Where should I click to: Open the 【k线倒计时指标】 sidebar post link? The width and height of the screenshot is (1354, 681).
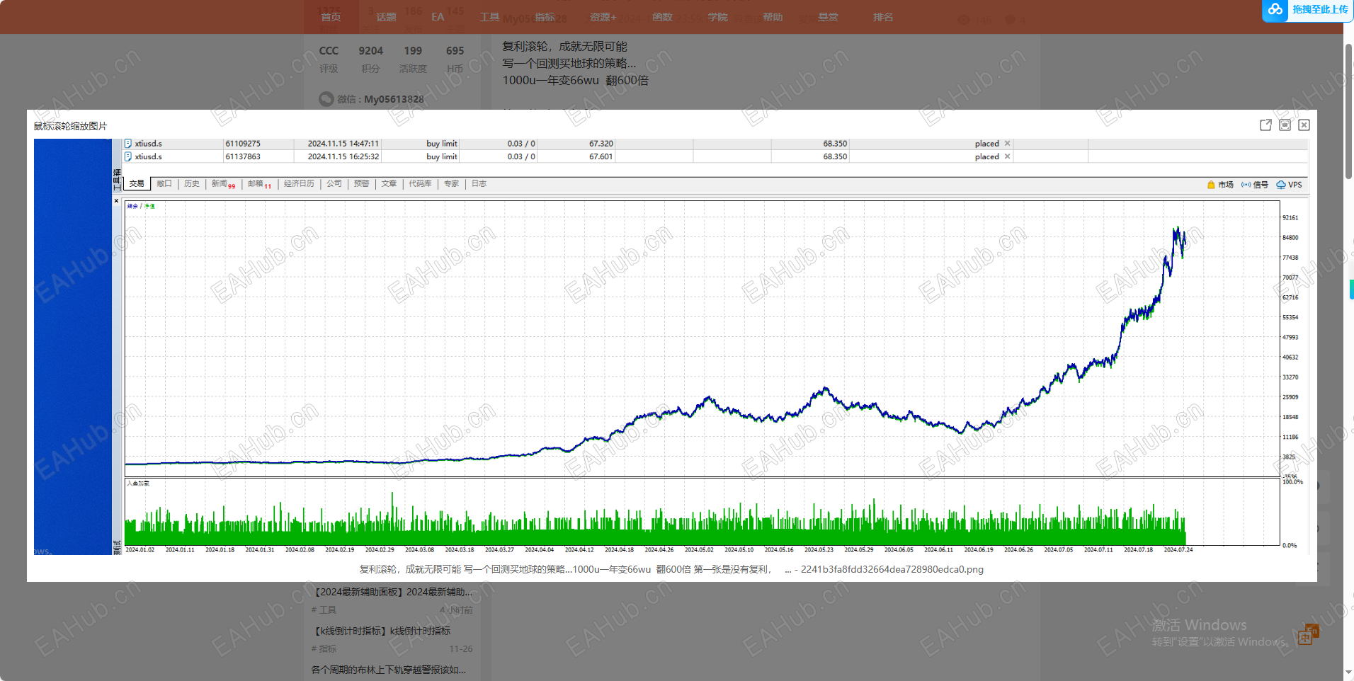click(x=381, y=631)
